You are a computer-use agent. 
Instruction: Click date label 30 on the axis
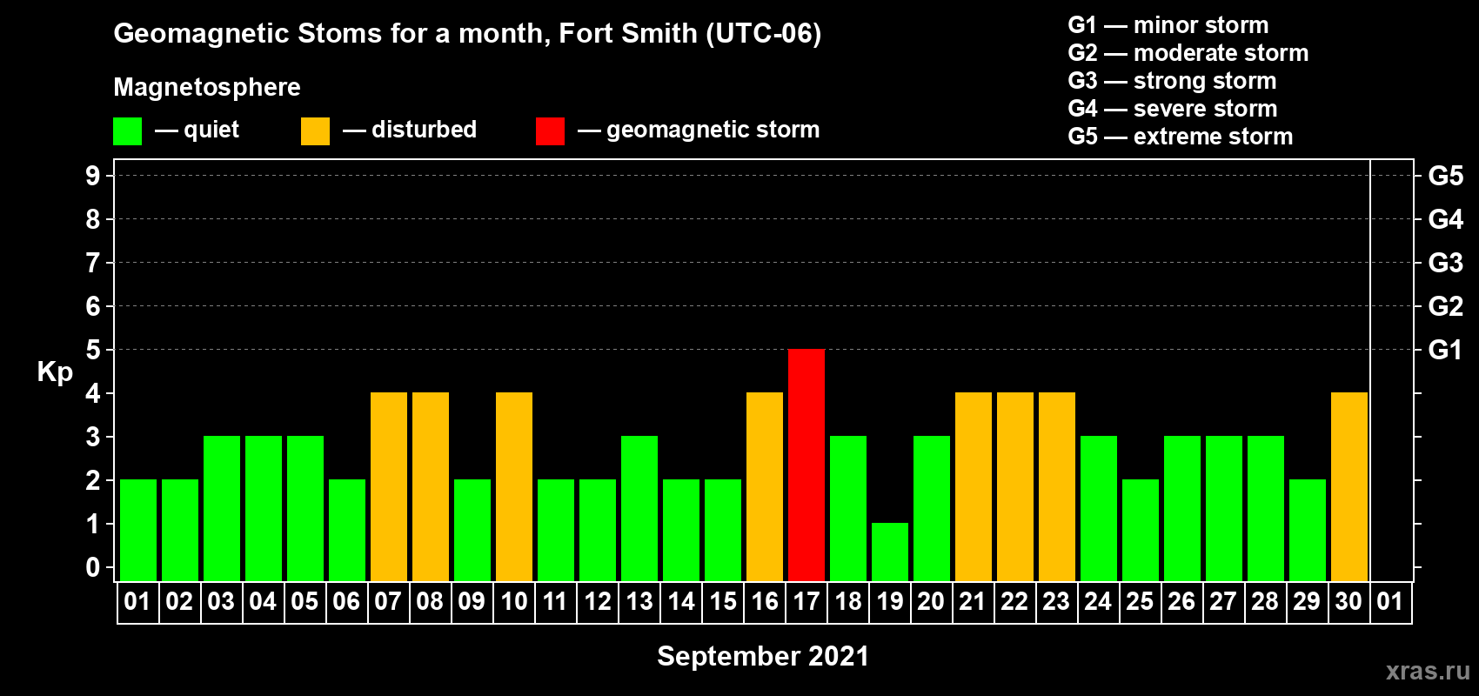[x=1348, y=602]
